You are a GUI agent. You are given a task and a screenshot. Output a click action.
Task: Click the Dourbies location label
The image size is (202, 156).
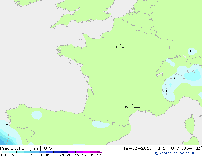pos(132,107)
